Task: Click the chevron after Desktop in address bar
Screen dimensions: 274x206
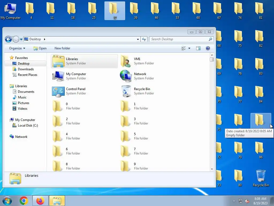Action: pyautogui.click(x=45, y=39)
